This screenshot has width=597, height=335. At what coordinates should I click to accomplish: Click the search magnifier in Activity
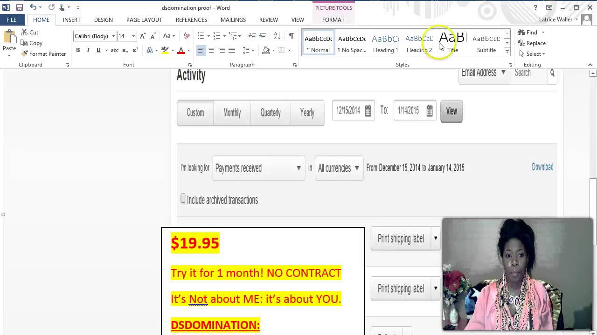tap(552, 73)
